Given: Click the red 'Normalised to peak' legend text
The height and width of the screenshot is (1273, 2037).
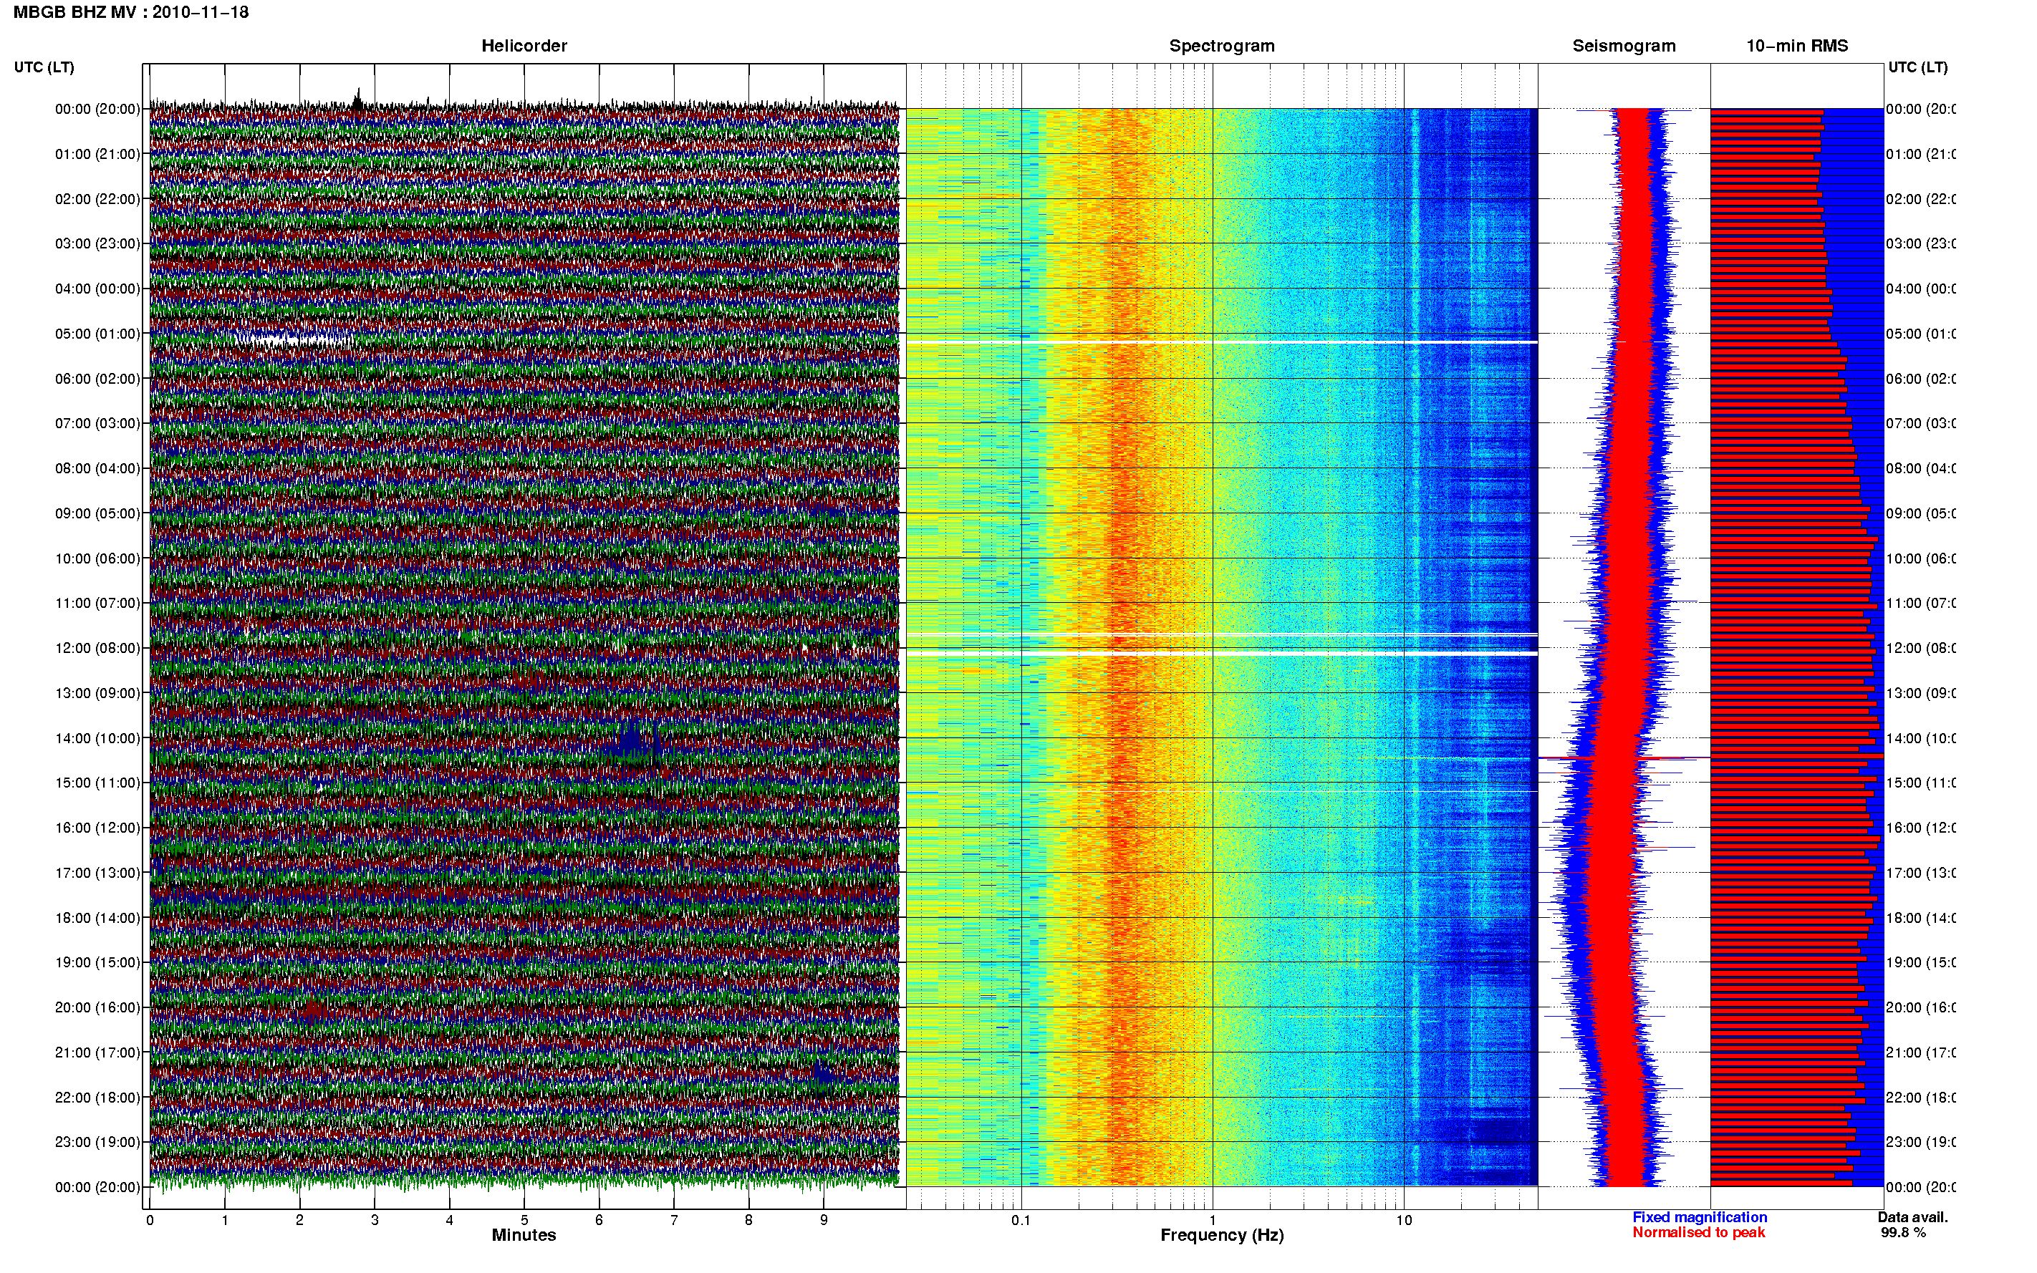Looking at the screenshot, I should [x=1698, y=1233].
